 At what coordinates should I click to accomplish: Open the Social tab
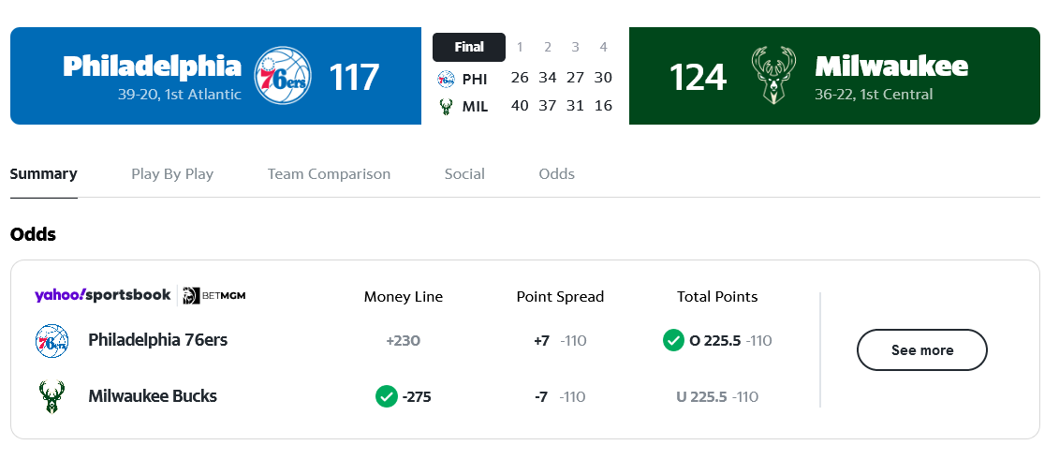(x=464, y=174)
